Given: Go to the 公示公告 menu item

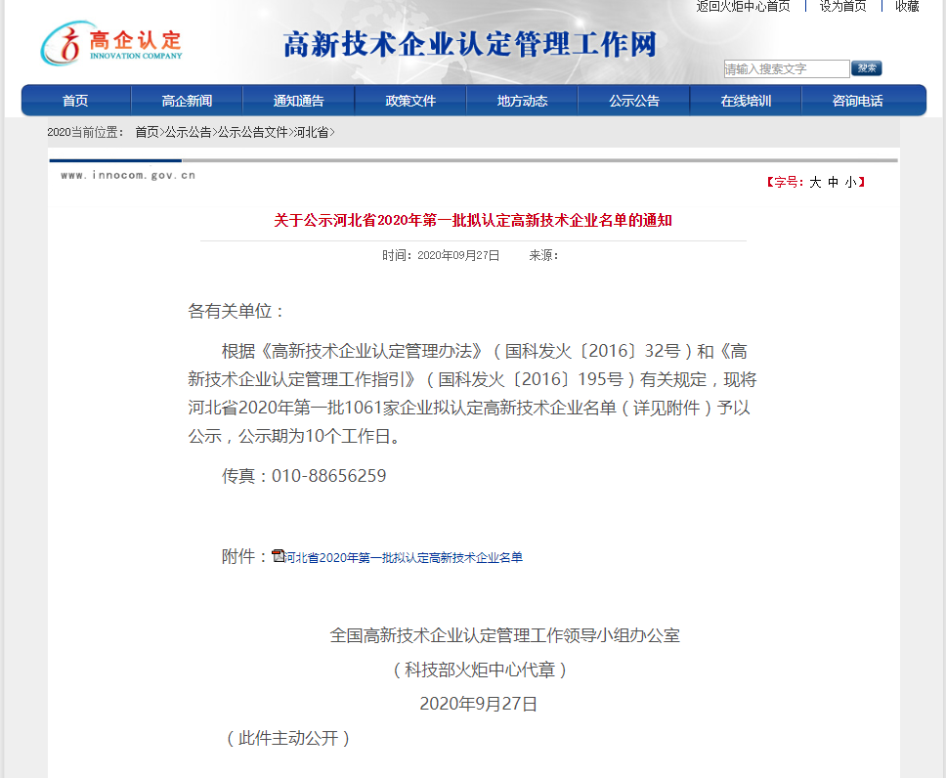Looking at the screenshot, I should click(x=634, y=101).
